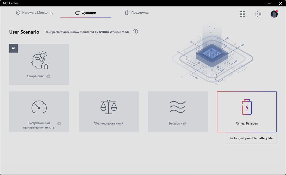Click the User Scenario heading
286x175 pixels.
24,32
